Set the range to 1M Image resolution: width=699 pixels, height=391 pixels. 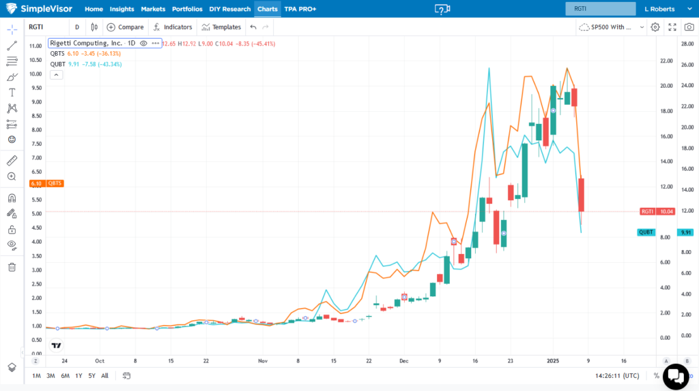pyautogui.click(x=37, y=376)
